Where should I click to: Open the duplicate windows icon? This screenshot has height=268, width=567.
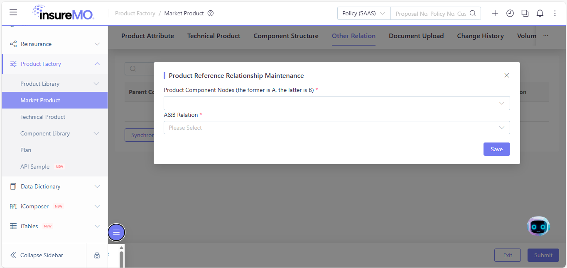tap(525, 13)
